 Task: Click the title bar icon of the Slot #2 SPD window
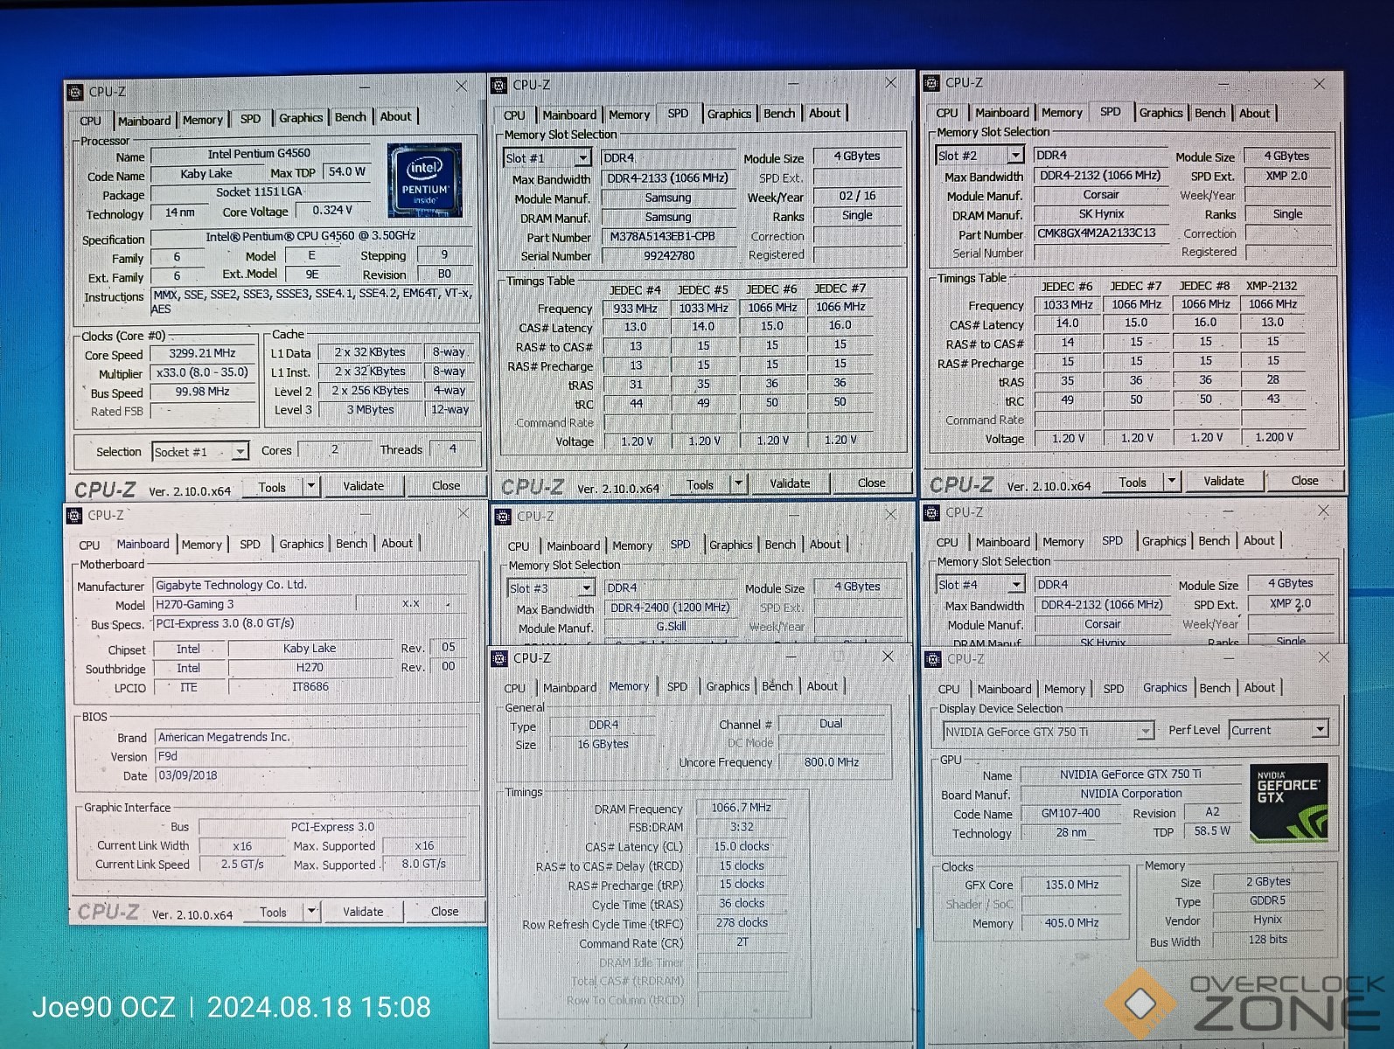click(931, 83)
